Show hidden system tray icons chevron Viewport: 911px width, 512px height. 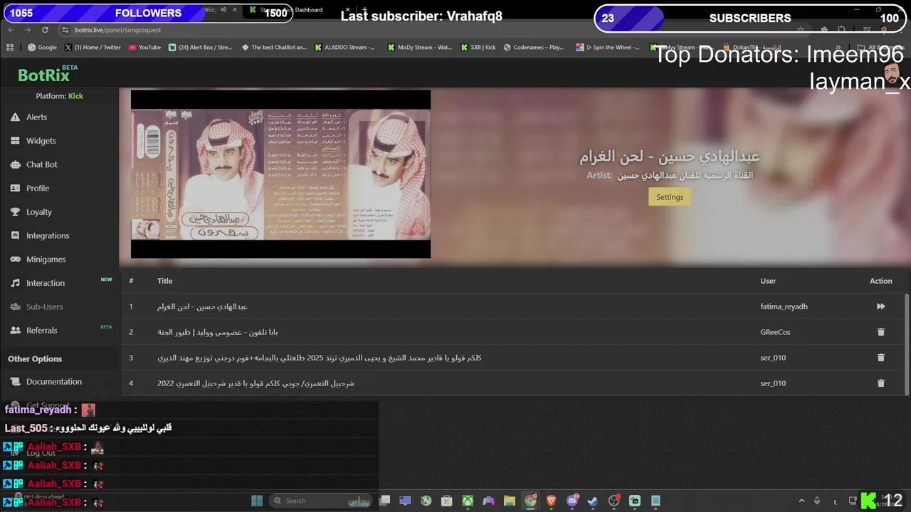801,501
